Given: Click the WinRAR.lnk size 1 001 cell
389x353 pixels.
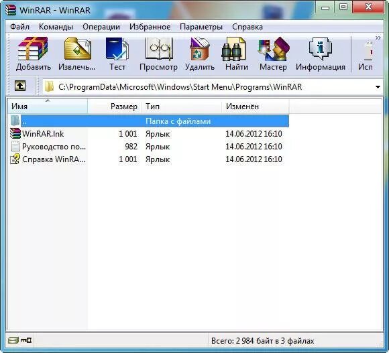Looking at the screenshot, I should pyautogui.click(x=127, y=134).
